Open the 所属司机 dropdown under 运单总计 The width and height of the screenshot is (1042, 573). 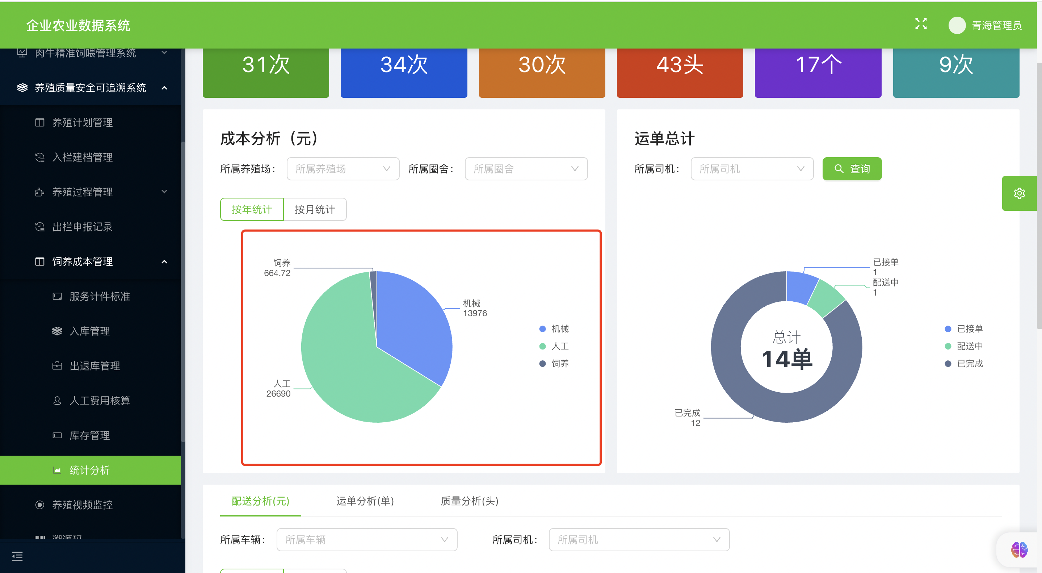752,169
